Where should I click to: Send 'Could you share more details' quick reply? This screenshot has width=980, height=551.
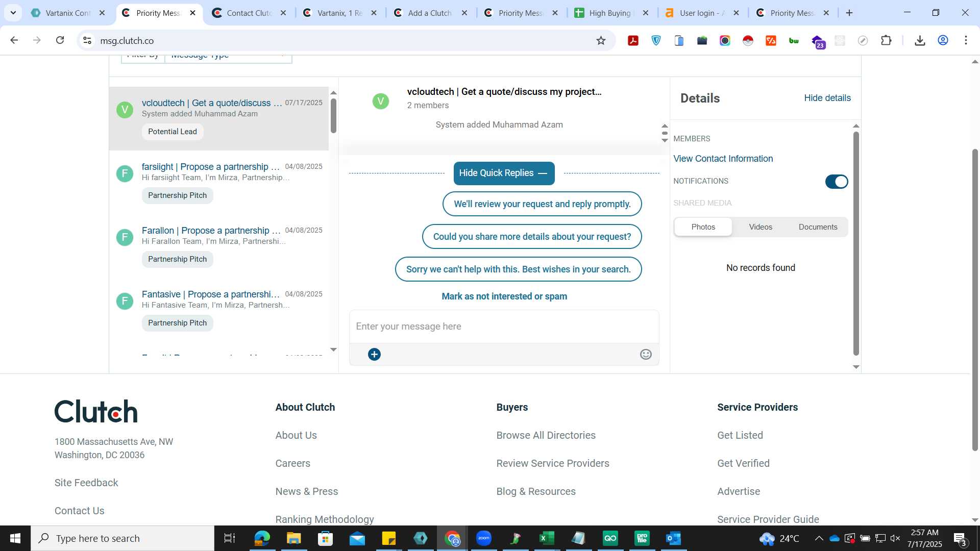tap(532, 237)
